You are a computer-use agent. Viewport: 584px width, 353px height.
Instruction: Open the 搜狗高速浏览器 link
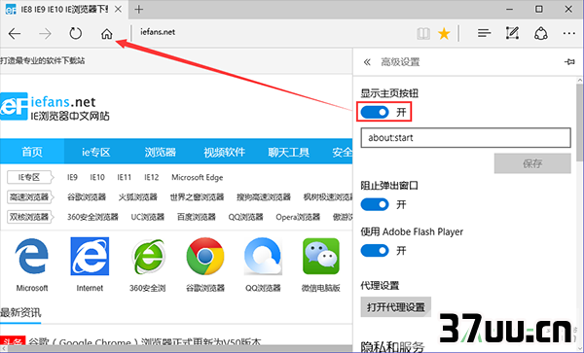[x=264, y=196]
